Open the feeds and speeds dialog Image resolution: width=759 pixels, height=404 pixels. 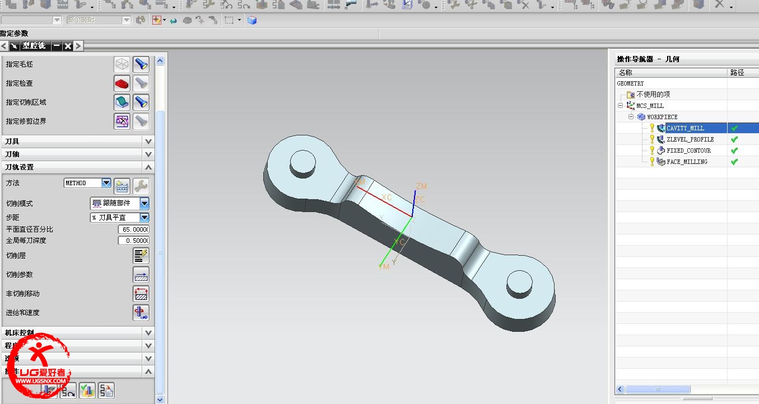pyautogui.click(x=141, y=313)
